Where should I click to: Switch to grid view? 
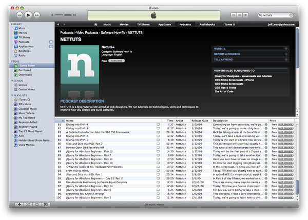(x=239, y=15)
